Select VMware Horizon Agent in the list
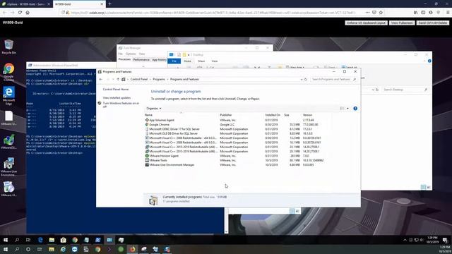Screen dimensions: 452x254 pyautogui.click(x=164, y=156)
